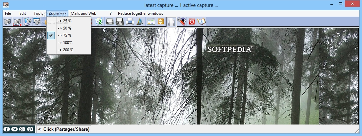Screen dimensions: 362x136
Task: Share on Pinterest icon
Action: point(30,129)
